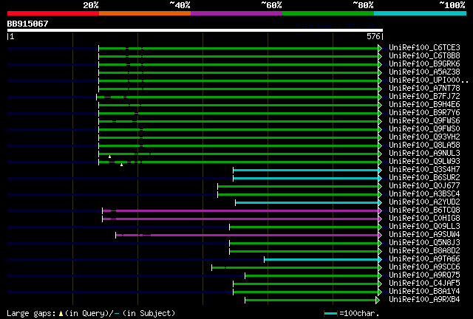
Task: Click the ~100% label above the cyan segment
Action: (x=452, y=5)
